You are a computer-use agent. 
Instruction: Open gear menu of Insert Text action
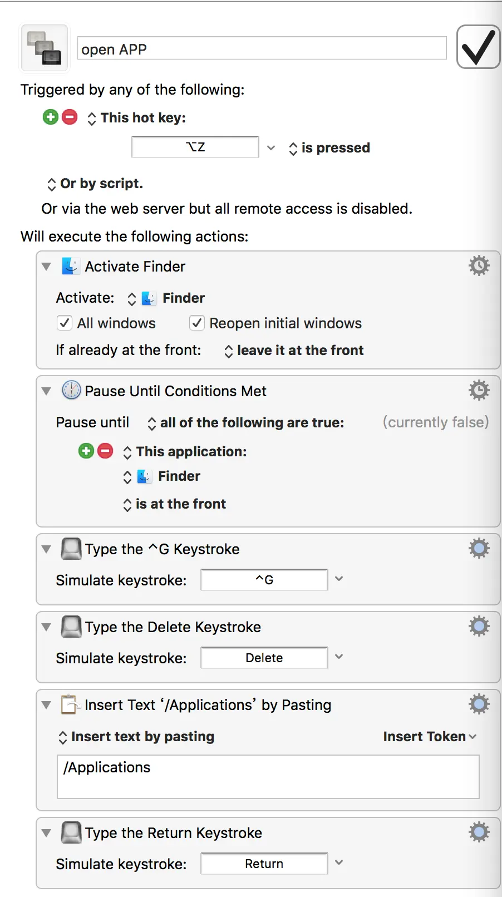pos(479,704)
